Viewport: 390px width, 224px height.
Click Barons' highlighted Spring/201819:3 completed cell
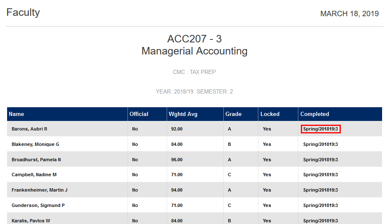[x=320, y=129]
